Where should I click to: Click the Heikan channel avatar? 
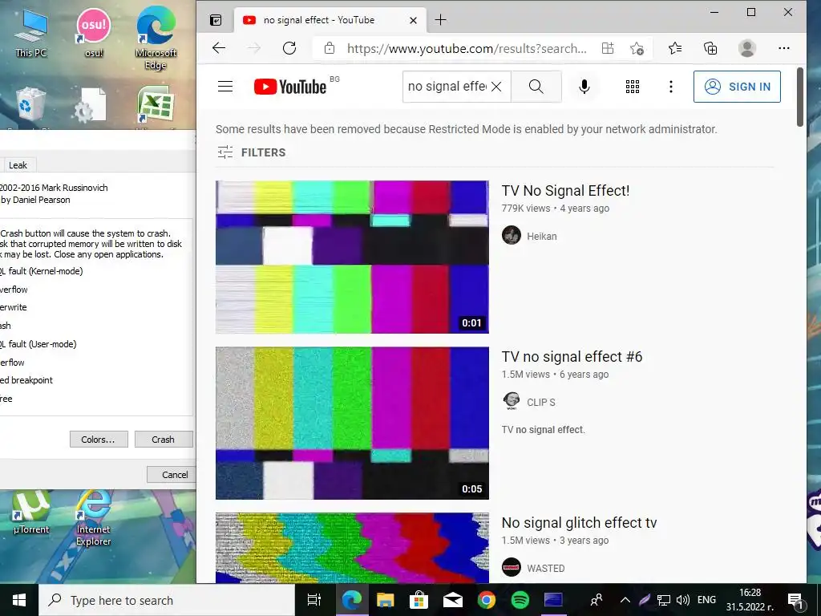pos(512,235)
